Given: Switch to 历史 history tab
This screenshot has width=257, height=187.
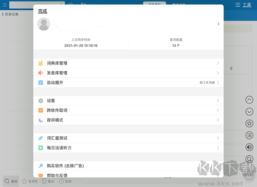Looking at the screenshot, I should pyautogui.click(x=65, y=181).
